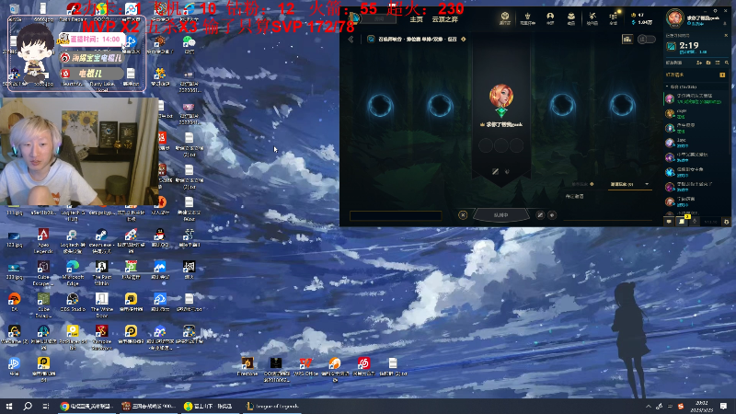
Task: Click the position edit button beside queue button
Action: (540, 215)
